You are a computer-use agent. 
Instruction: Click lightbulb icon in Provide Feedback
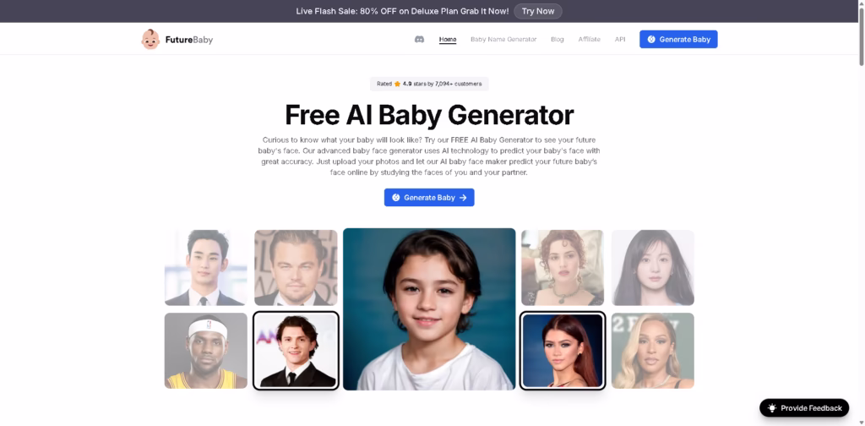pos(772,407)
